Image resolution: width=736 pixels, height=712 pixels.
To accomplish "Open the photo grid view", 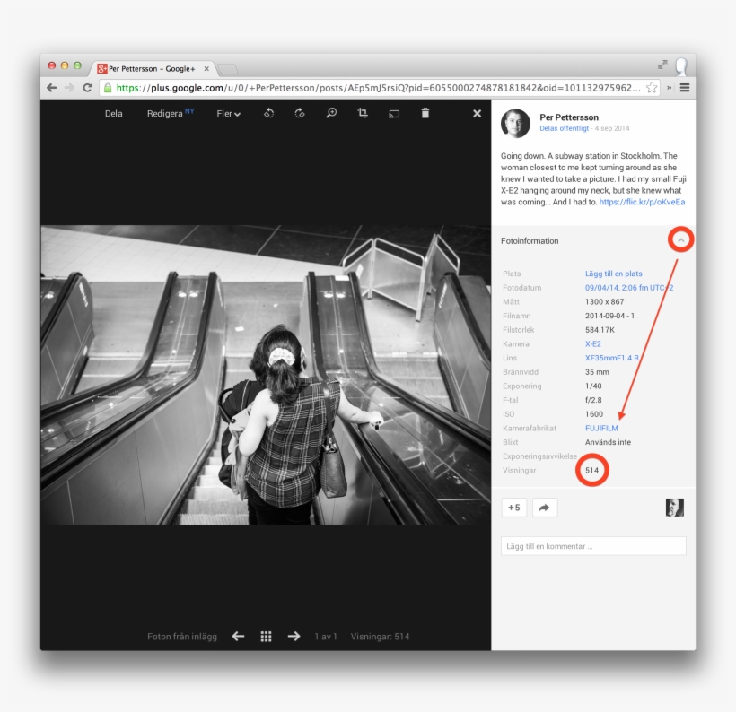I will 267,636.
